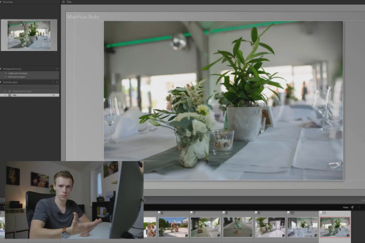Click the Filter label in the filmstrip bar
The image size is (365, 243).
(346, 207)
